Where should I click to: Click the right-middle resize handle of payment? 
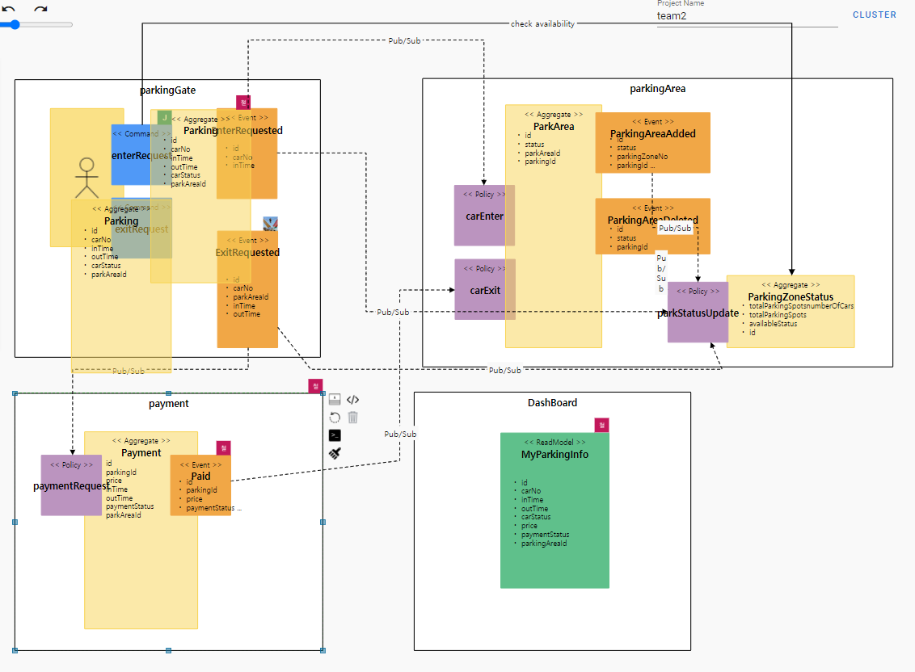coord(323,522)
